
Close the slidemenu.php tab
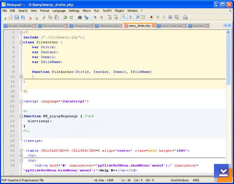pyautogui.click(x=120, y=26)
